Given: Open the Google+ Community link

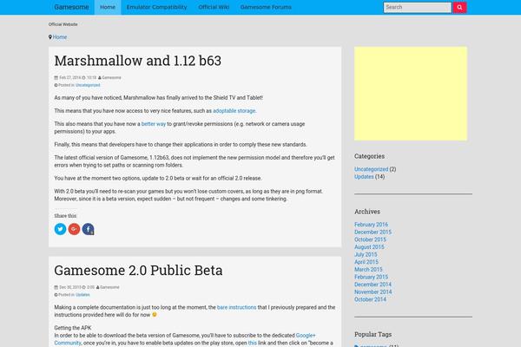Looking at the screenshot, I should 306,336.
